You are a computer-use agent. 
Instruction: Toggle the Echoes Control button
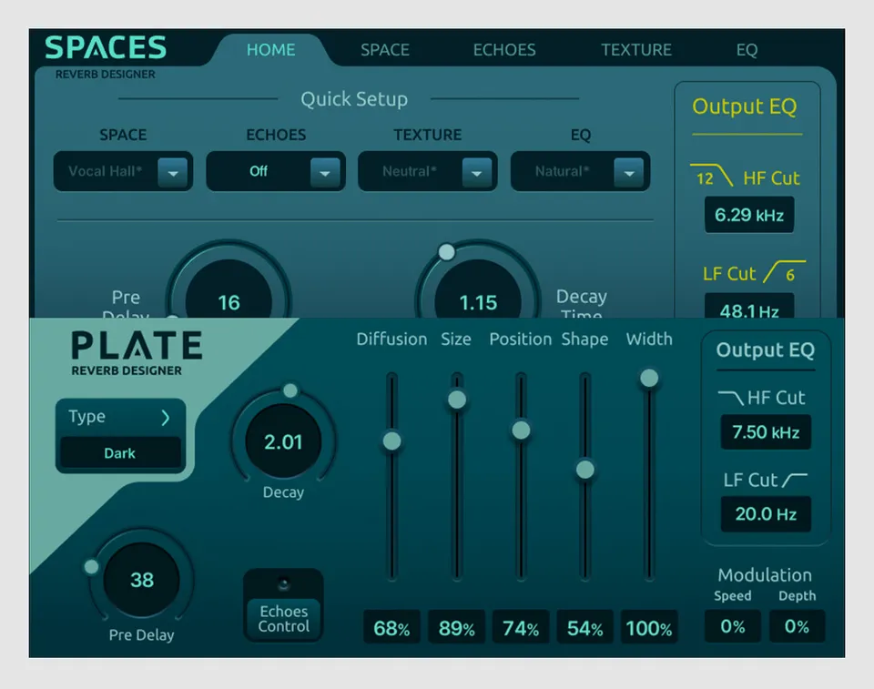[283, 619]
